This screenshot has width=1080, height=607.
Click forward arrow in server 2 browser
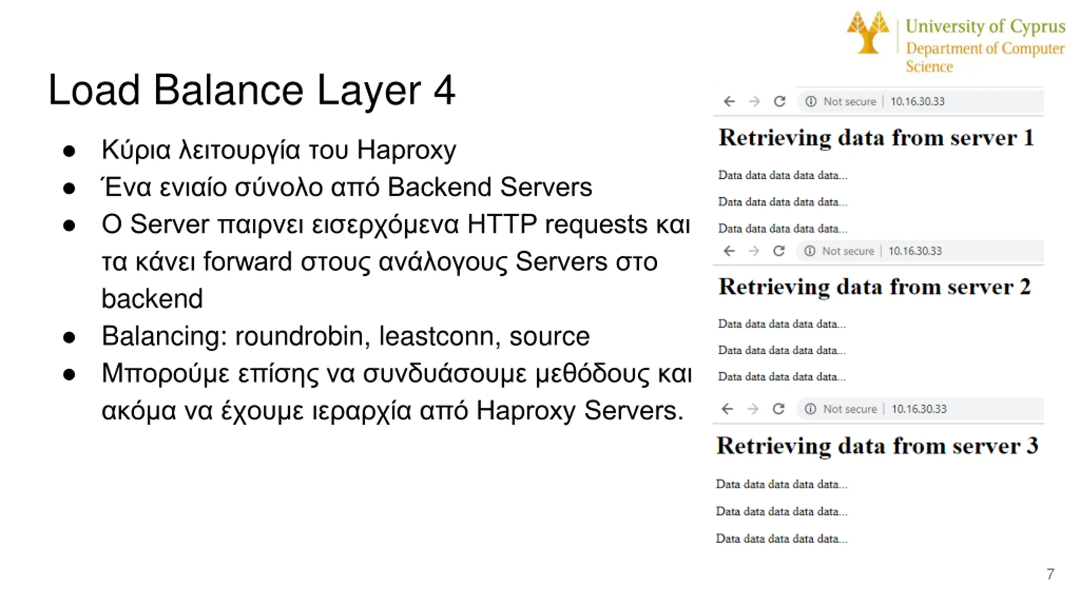click(x=754, y=251)
